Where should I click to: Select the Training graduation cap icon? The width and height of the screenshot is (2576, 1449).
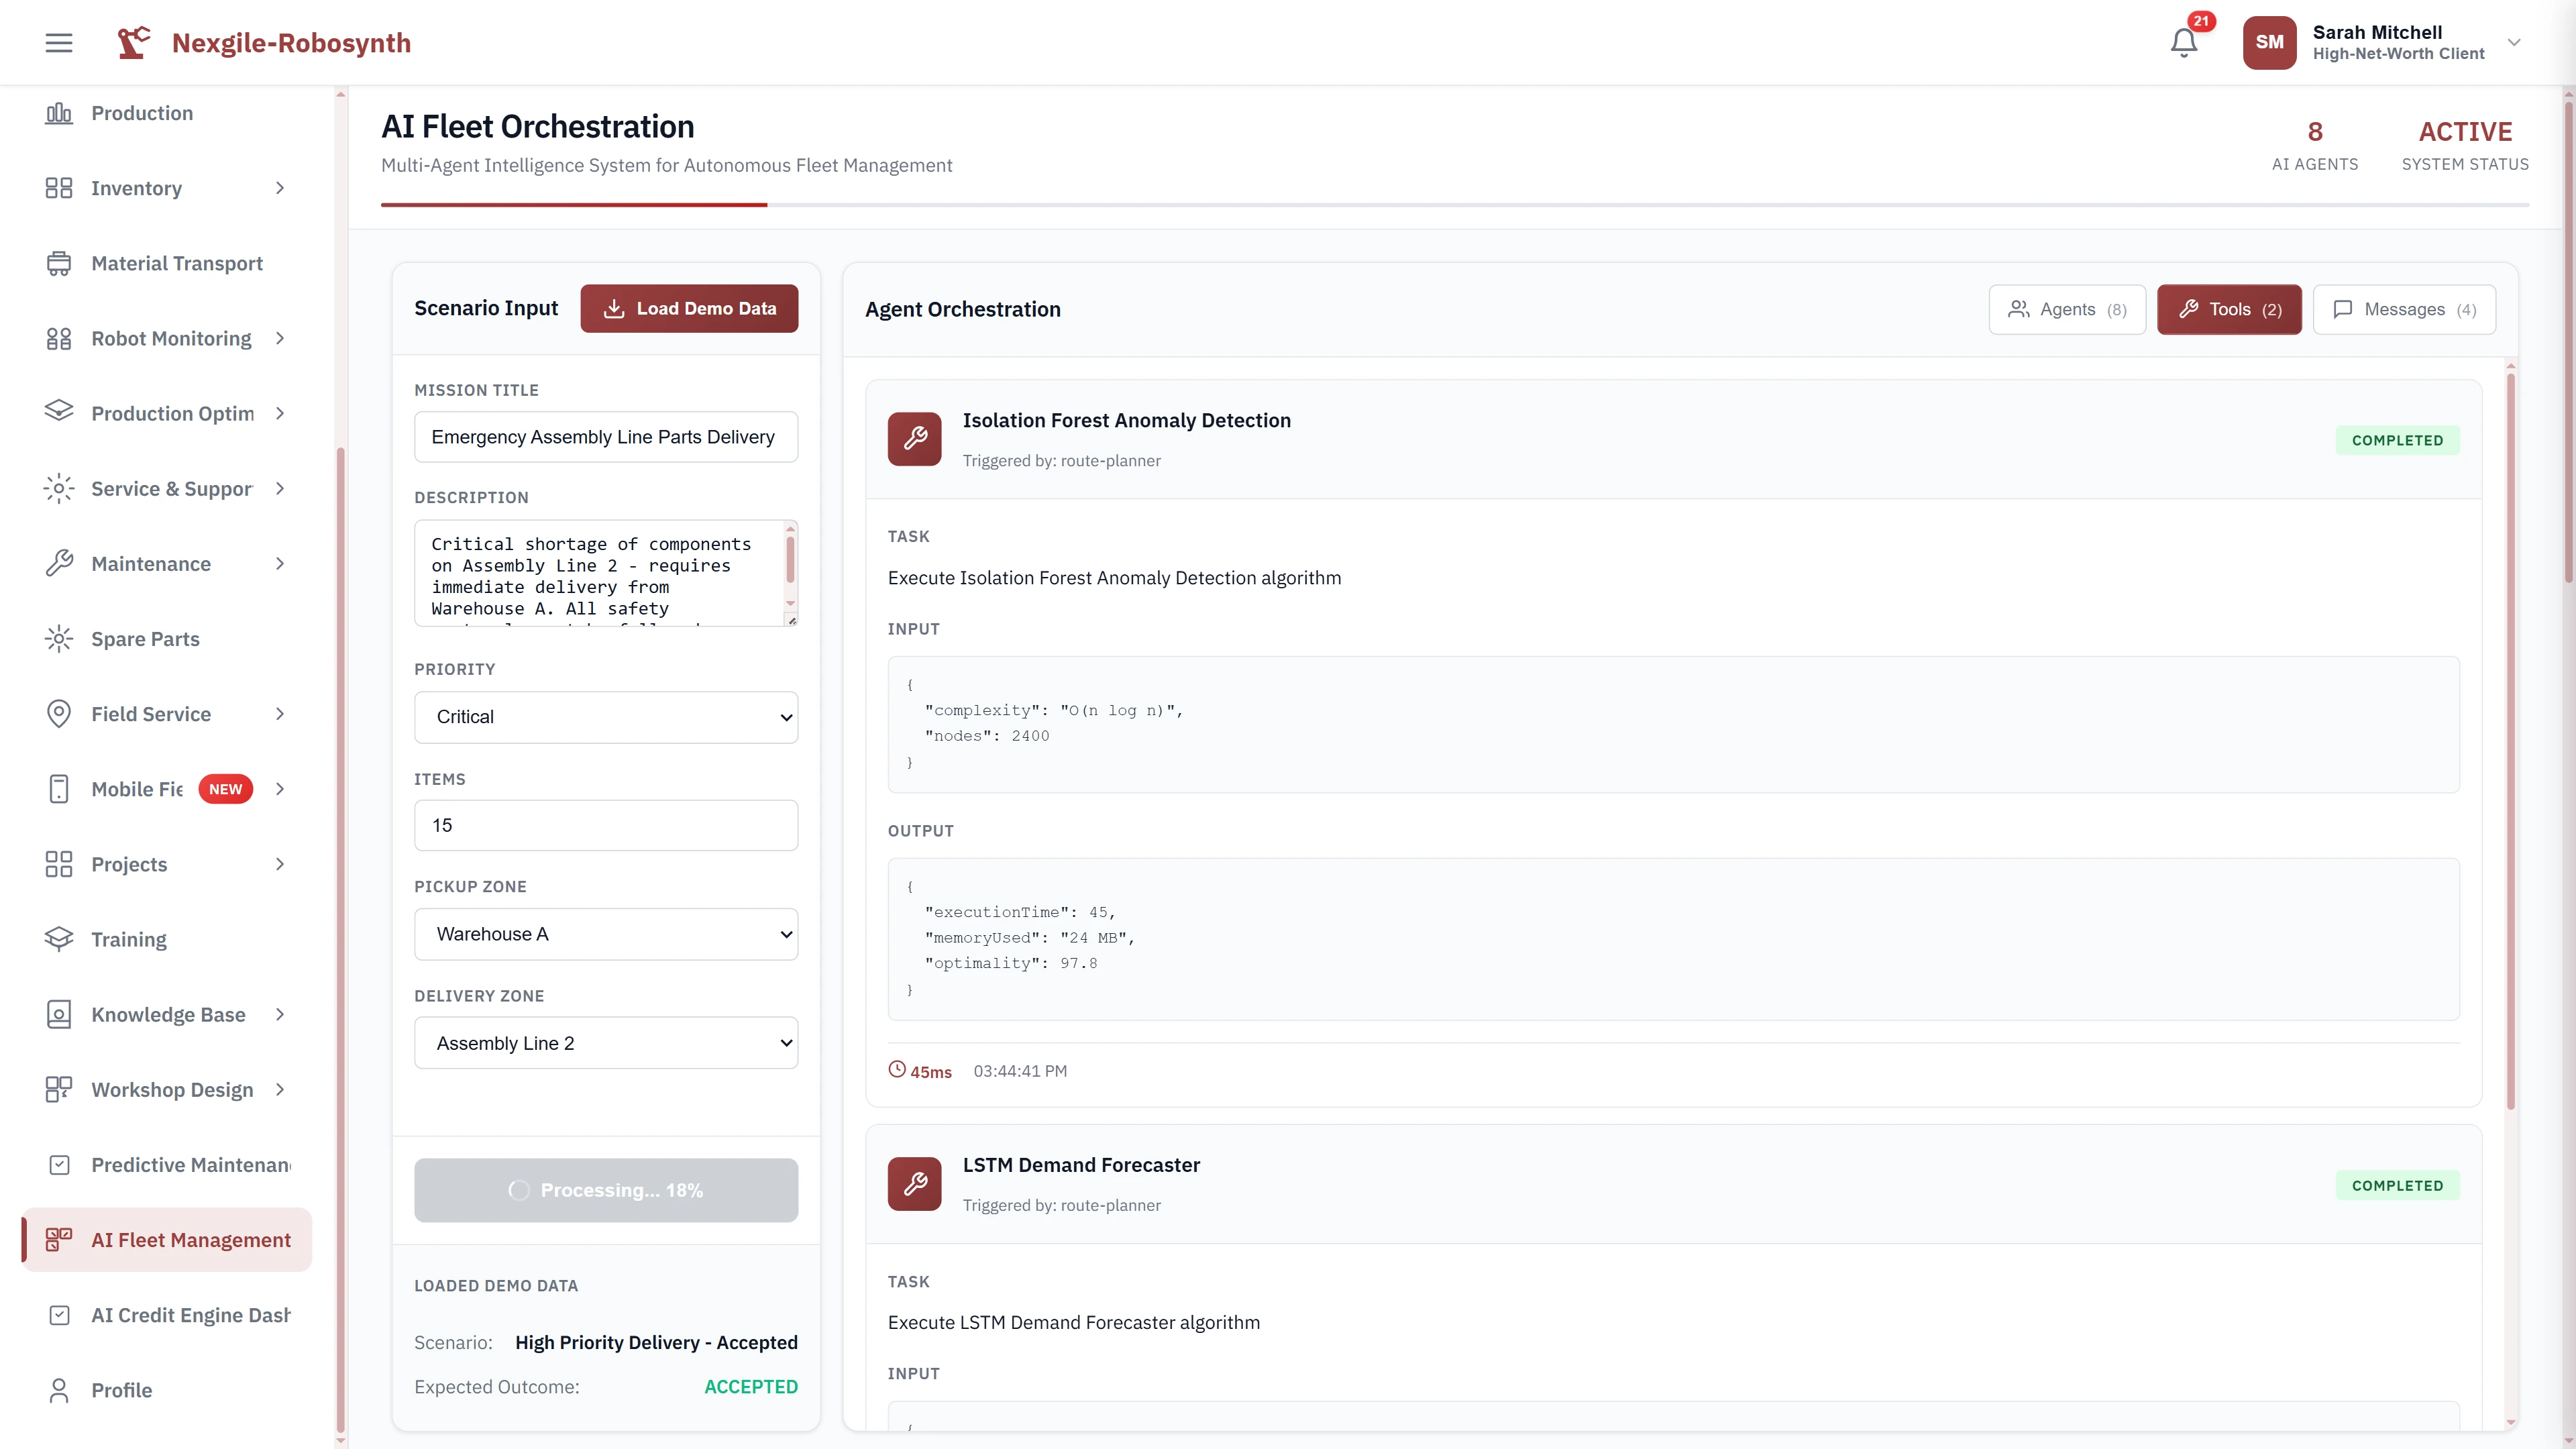[x=58, y=939]
